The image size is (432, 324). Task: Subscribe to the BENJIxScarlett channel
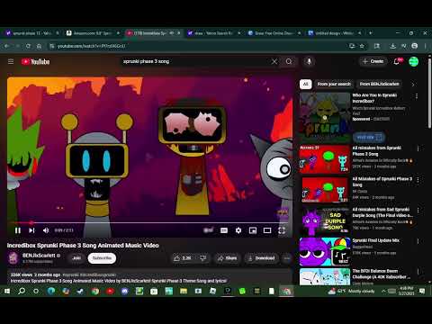pyautogui.click(x=102, y=258)
